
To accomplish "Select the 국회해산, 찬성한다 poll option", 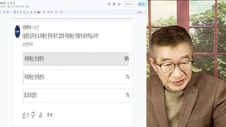I will 76,59.
